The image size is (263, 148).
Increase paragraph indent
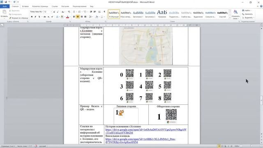[x=95, y=12]
